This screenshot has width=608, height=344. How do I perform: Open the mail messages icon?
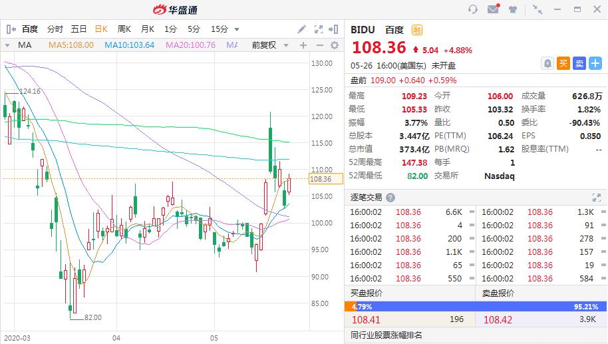493,9
